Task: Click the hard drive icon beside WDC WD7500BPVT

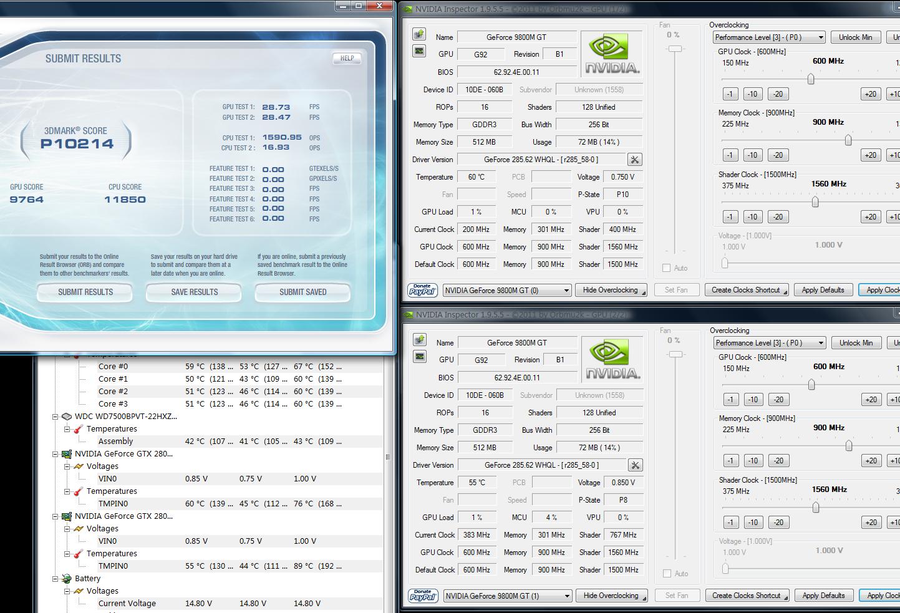Action: pyautogui.click(x=67, y=416)
